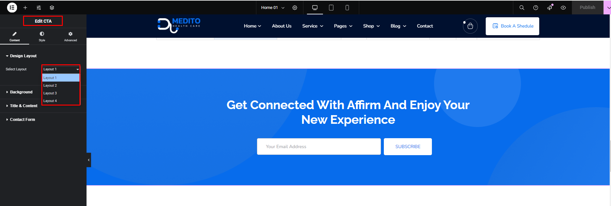
Task: Open Add Element plus icon
Action: [25, 8]
